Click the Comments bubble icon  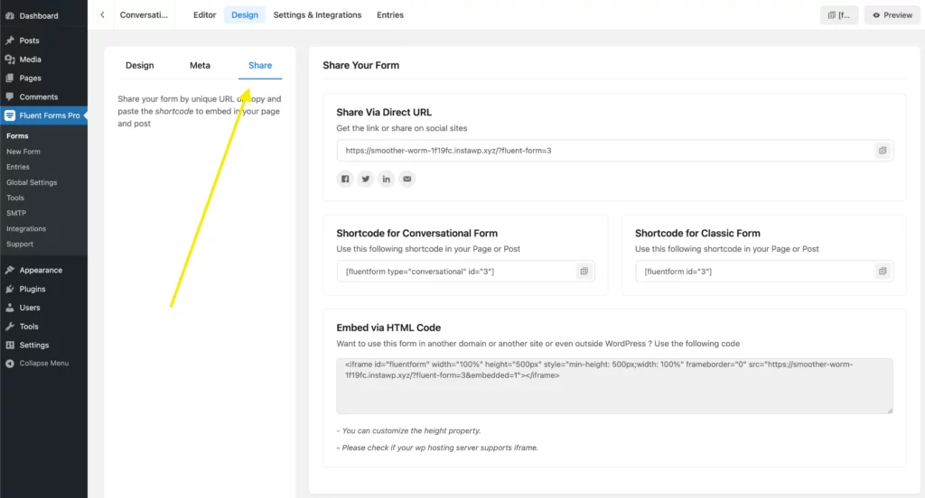pos(10,97)
